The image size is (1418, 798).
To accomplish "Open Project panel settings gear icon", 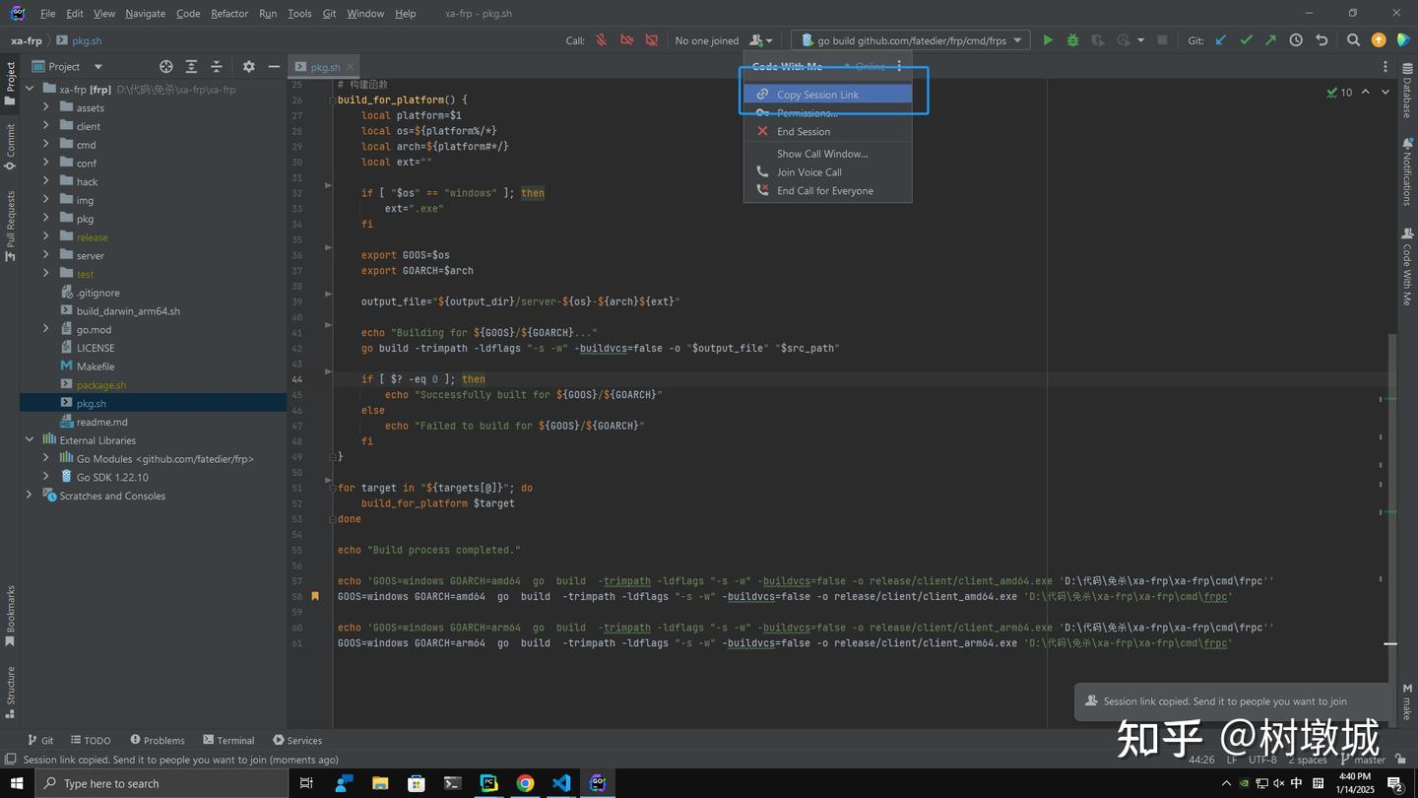I will tap(248, 66).
